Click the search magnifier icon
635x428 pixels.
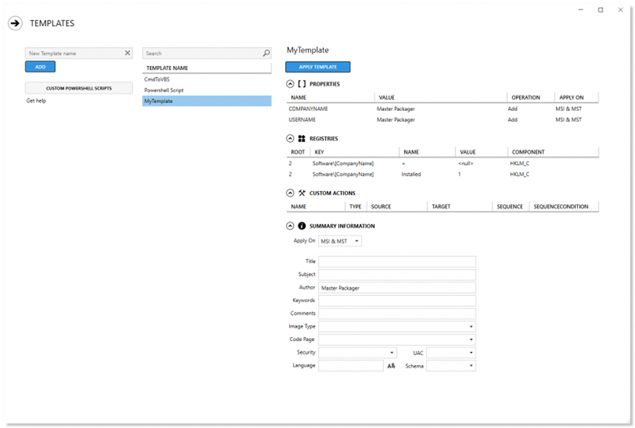(x=266, y=53)
